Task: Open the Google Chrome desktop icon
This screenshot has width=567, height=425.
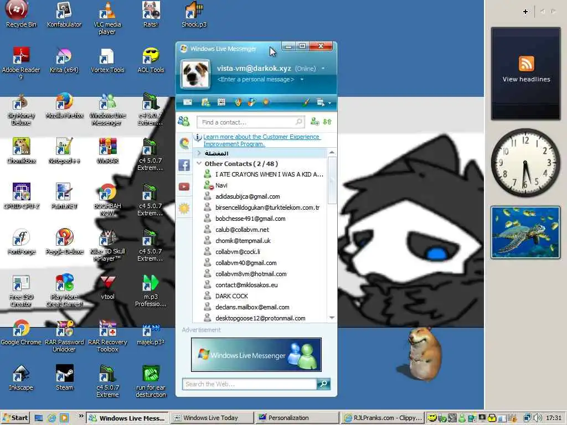Action: point(21,332)
